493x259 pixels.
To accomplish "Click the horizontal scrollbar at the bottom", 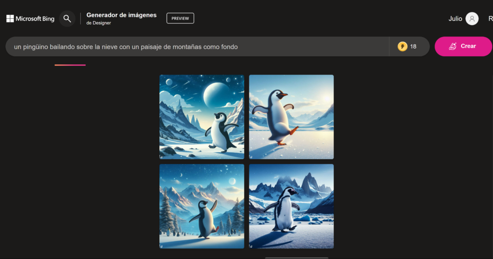I will [x=296, y=258].
